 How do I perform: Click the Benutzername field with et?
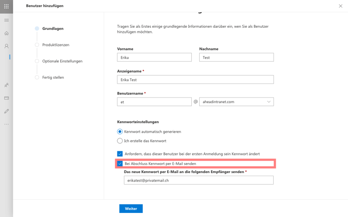[x=154, y=102]
